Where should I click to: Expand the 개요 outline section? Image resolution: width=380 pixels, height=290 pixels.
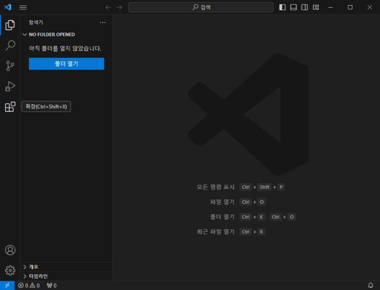point(66,267)
